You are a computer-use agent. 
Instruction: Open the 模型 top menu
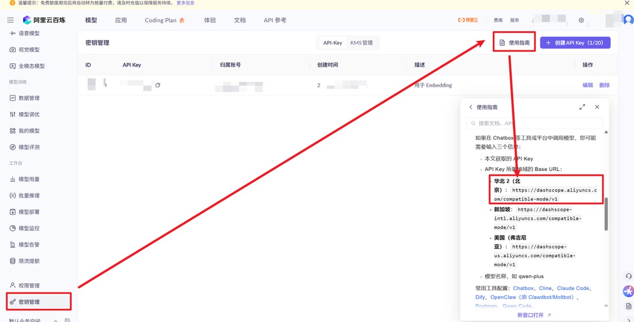[x=91, y=20]
